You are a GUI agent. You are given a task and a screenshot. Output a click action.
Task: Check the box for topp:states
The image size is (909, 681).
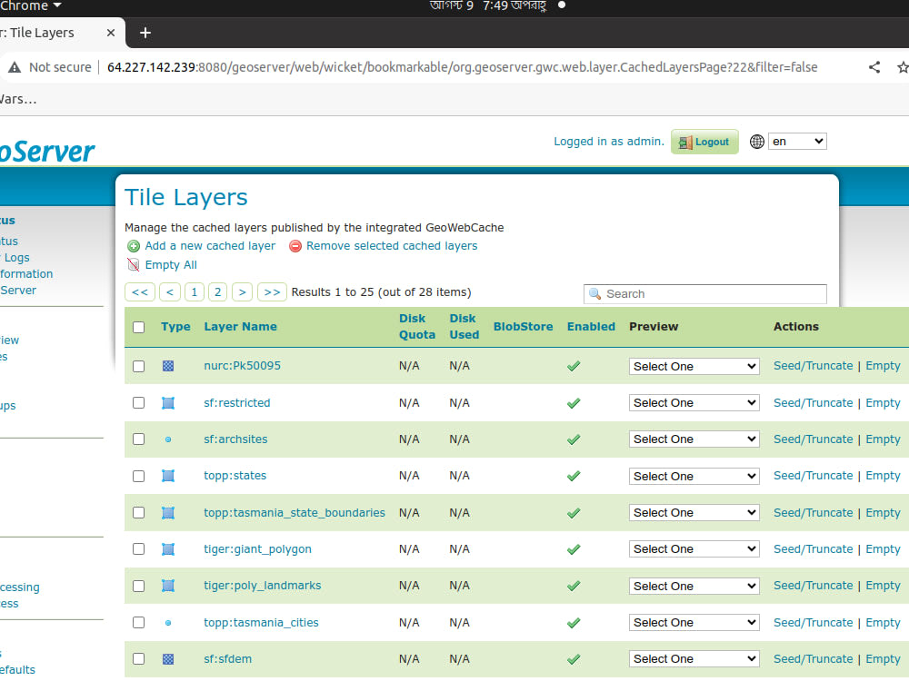[x=138, y=476]
